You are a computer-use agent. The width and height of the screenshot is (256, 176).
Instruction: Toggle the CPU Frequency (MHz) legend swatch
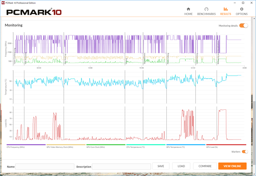coord(26,145)
